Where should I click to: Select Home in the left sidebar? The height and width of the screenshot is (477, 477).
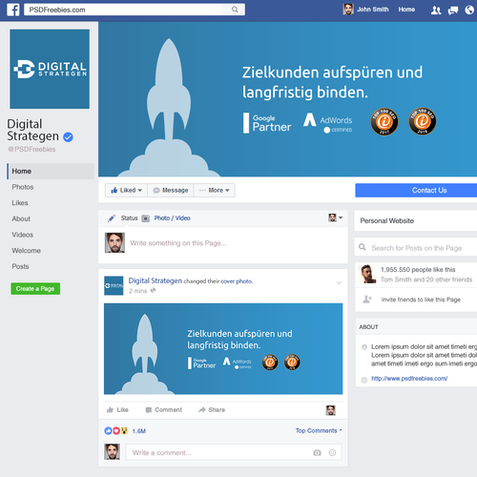tap(51, 171)
